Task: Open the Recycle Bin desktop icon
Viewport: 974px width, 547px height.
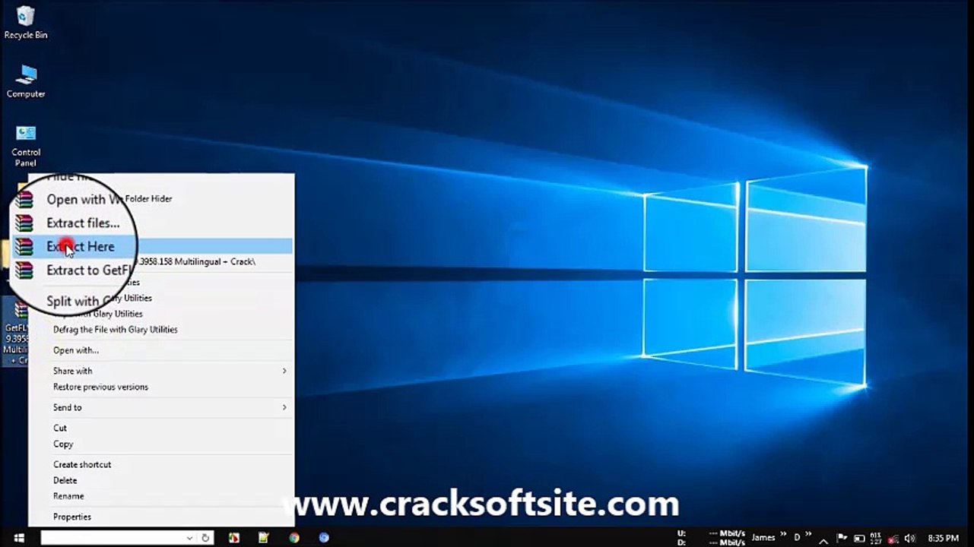Action: (x=26, y=22)
